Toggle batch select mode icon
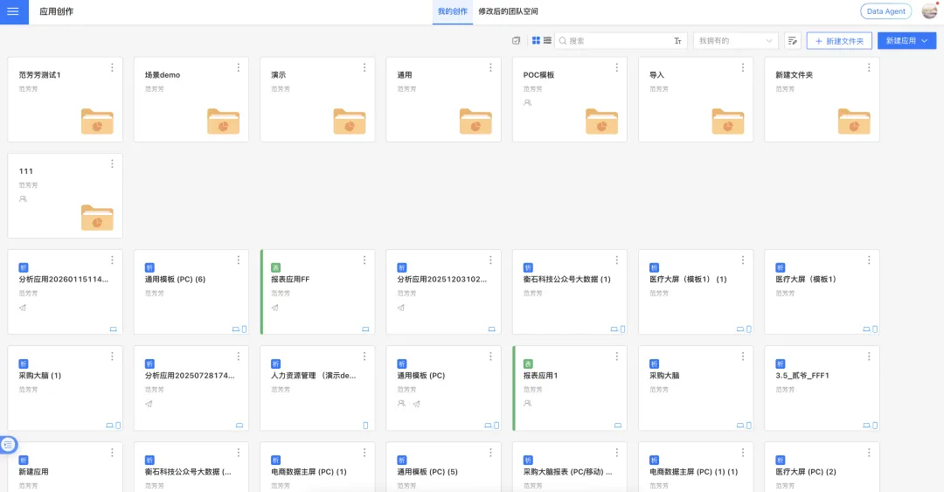Screen dimensions: 944x492 pyautogui.click(x=516, y=40)
